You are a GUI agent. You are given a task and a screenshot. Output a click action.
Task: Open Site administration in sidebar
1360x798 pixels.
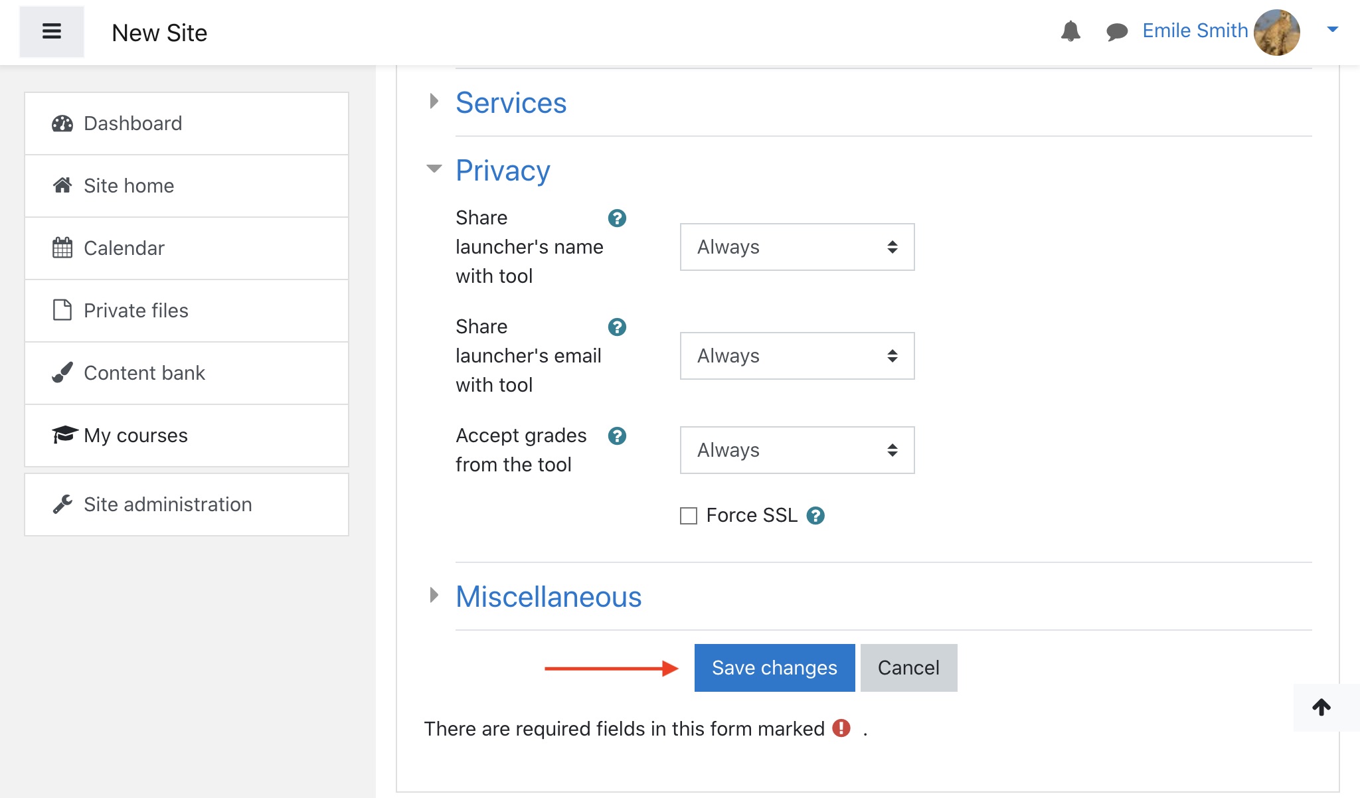tap(167, 505)
